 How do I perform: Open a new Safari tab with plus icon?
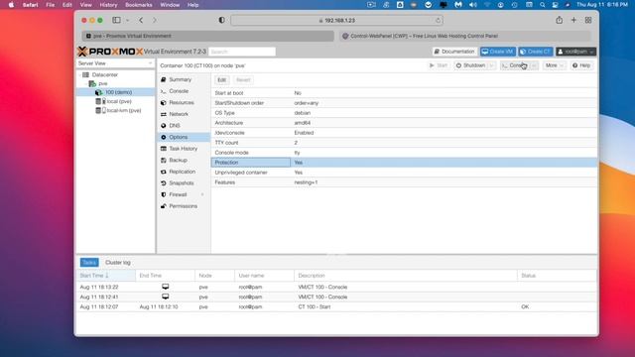point(573,20)
